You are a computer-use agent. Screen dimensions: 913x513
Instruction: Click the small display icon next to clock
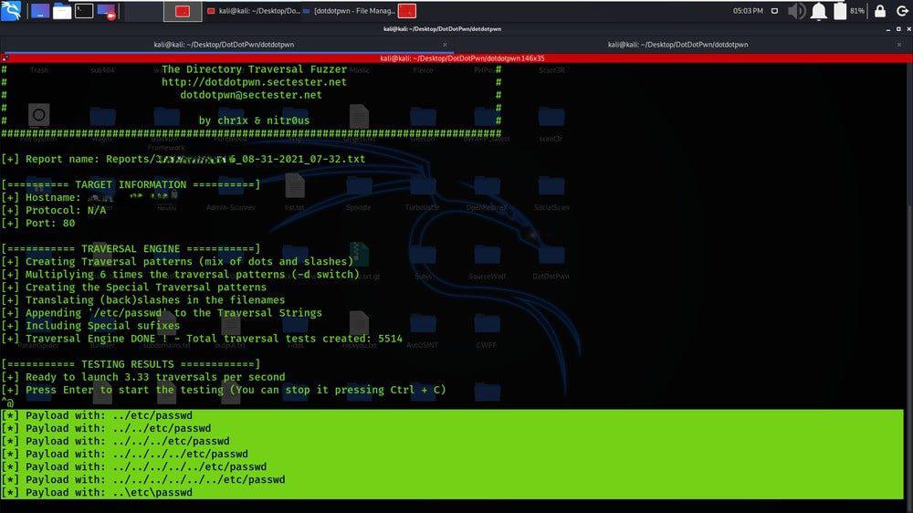774,11
